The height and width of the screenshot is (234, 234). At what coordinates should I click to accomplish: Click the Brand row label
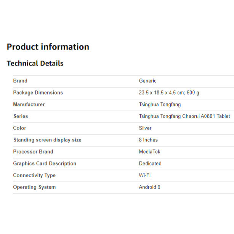(20, 81)
